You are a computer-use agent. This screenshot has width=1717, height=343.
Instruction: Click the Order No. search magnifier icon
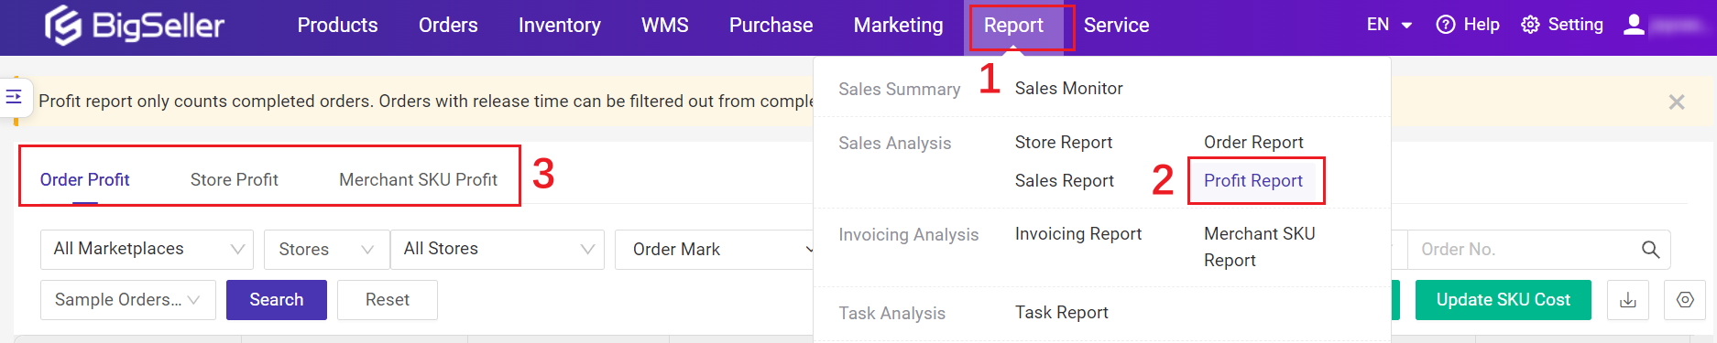pos(1650,250)
